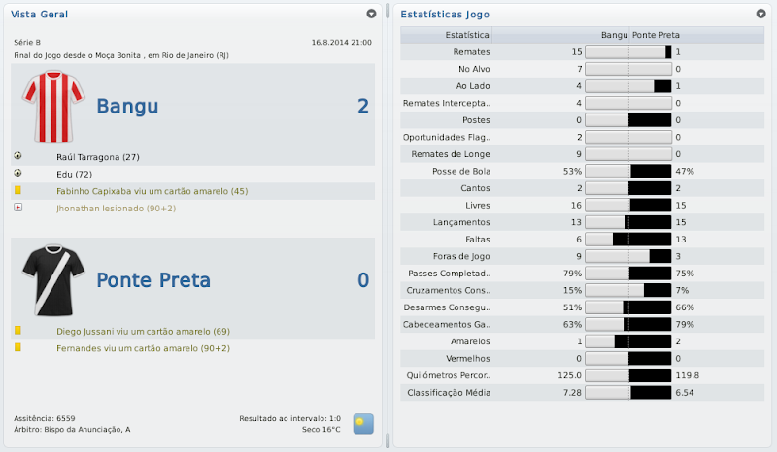Click yellow card icon for Fabinho Capixaba
The height and width of the screenshot is (452, 777).
17,191
